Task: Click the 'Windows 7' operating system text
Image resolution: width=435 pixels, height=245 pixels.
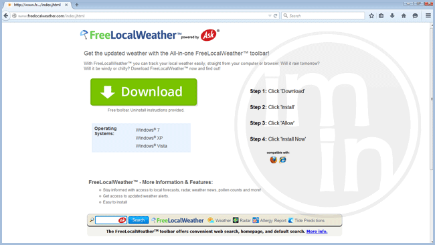Action: point(148,130)
